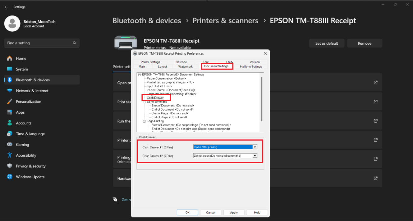Open Accessibility settings page
Screen dimensions: 413x221
point(26,156)
